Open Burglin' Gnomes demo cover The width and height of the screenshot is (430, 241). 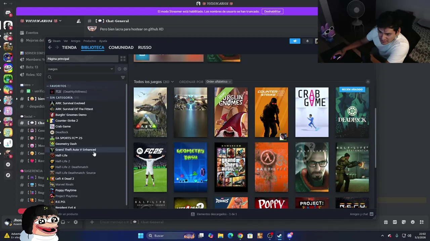tap(231, 112)
